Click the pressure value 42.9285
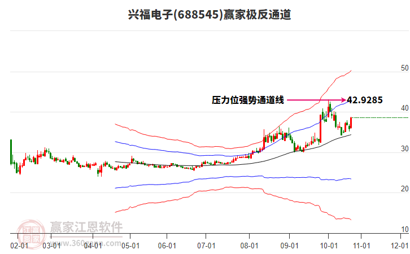The width and height of the screenshot is (410, 254). tap(364, 100)
